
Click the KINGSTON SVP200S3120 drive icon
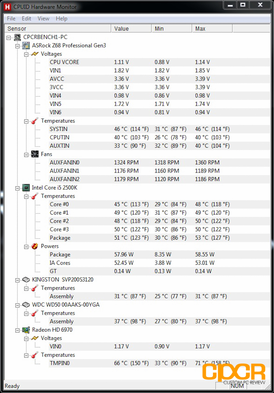point(26,280)
